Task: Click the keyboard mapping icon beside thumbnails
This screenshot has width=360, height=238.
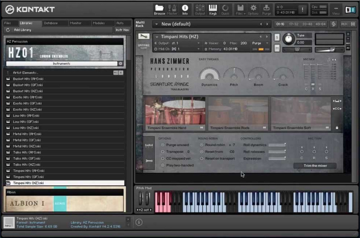Action: pyautogui.click(x=337, y=101)
